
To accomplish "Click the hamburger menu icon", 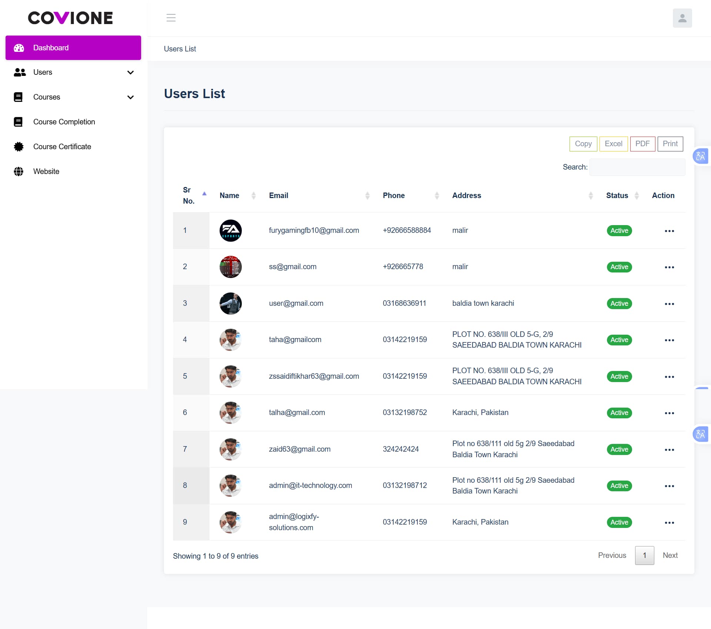I will pos(171,18).
